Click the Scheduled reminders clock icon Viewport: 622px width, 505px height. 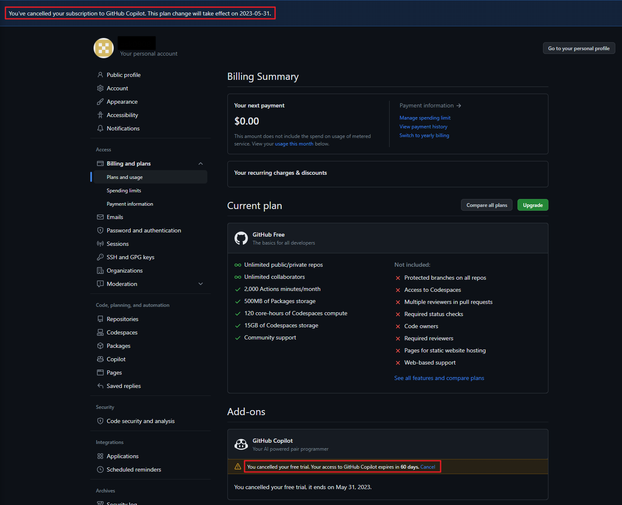100,469
